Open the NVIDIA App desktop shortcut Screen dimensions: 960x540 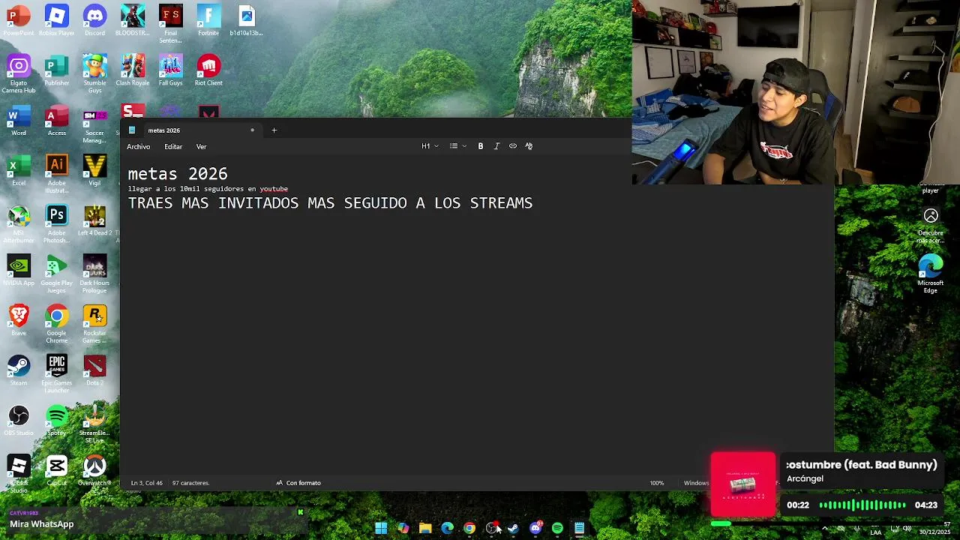[x=19, y=271]
